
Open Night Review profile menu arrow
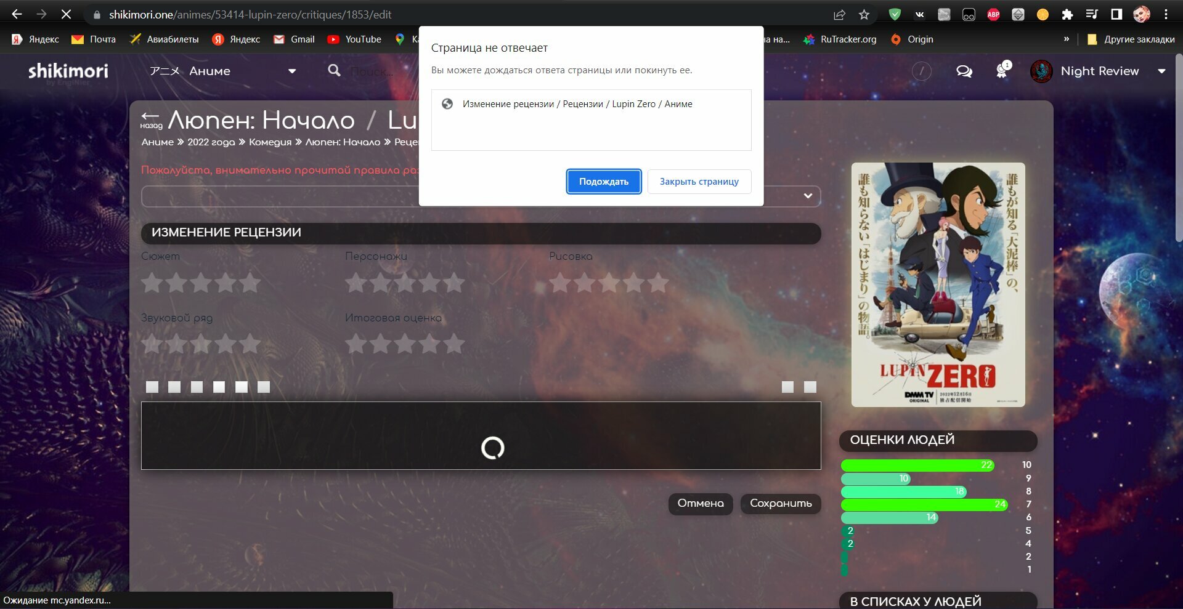pyautogui.click(x=1161, y=71)
